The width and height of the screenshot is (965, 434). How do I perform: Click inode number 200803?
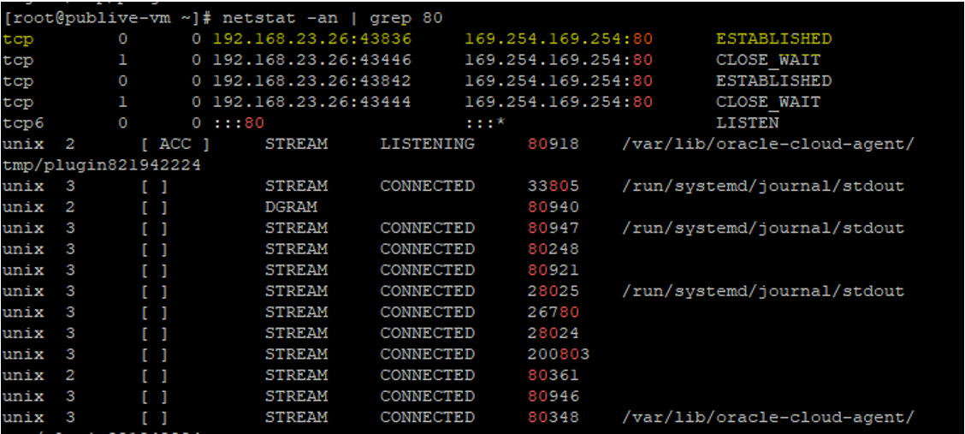click(558, 354)
